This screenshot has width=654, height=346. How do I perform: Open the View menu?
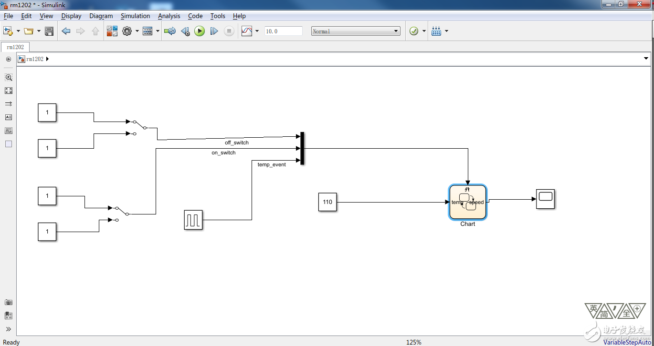pyautogui.click(x=46, y=16)
